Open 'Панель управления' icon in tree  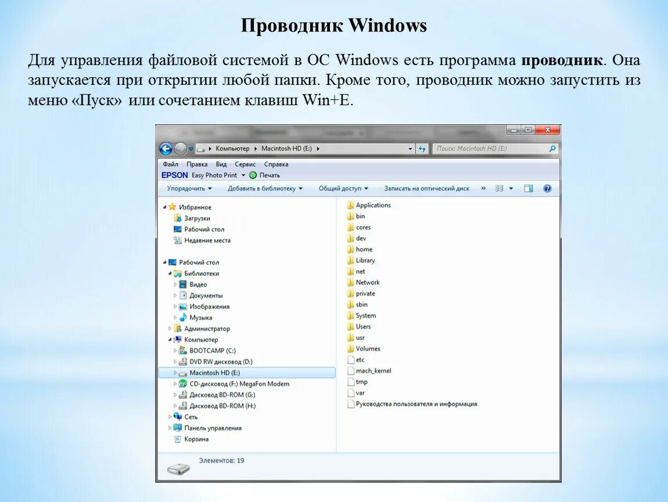[x=178, y=428]
